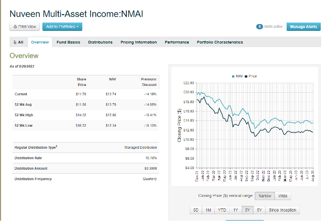Set vertical range to Wide
Screen dimensions: 327x221
coord(282,196)
